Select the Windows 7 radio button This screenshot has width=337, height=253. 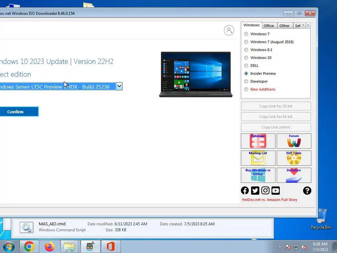(x=246, y=34)
